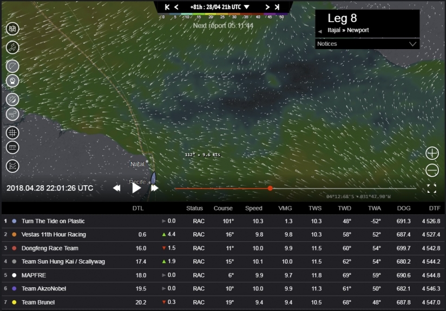Click the fast forward button

coord(155,188)
